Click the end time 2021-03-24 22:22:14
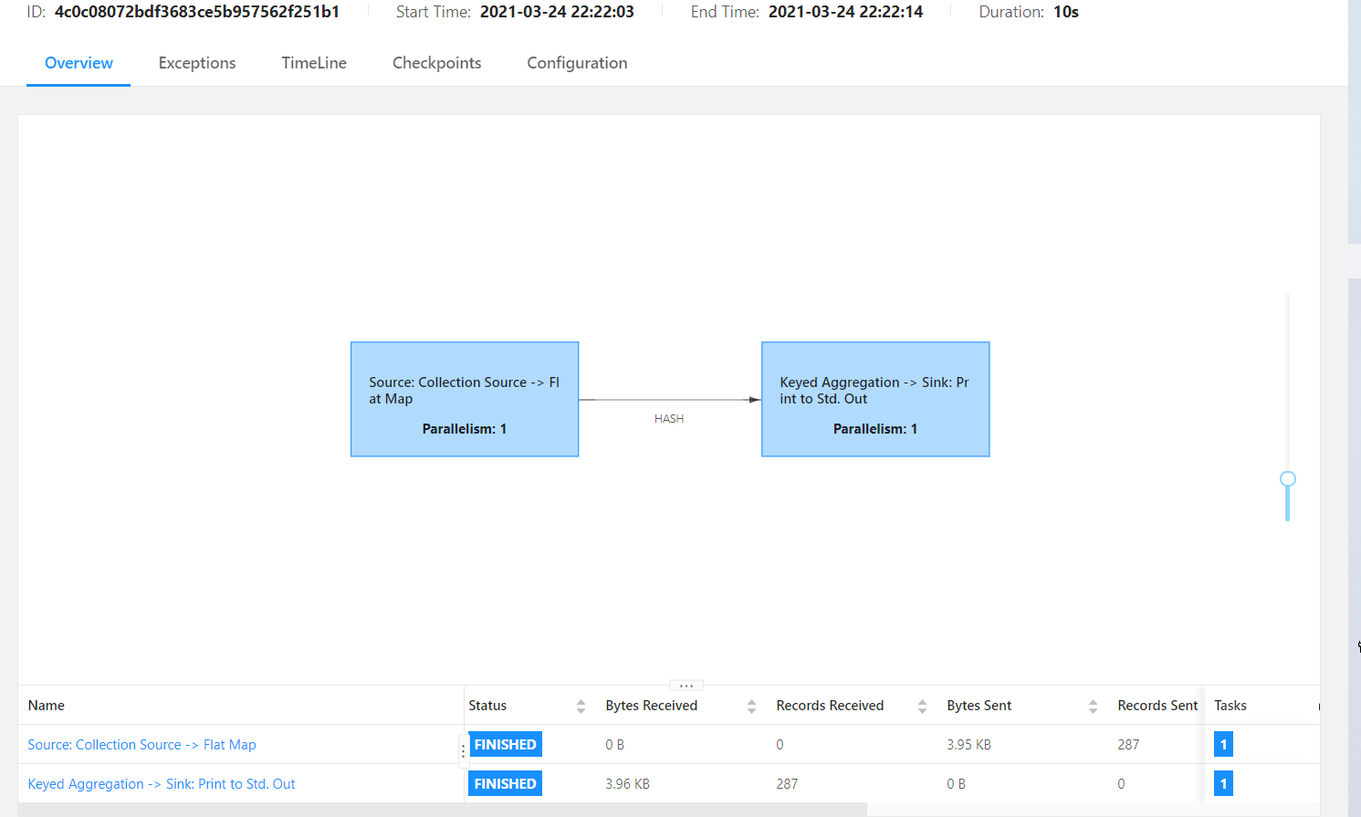The width and height of the screenshot is (1361, 817). (x=845, y=12)
